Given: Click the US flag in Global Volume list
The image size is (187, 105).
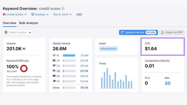Looking at the screenshot, I should pos(54,71).
